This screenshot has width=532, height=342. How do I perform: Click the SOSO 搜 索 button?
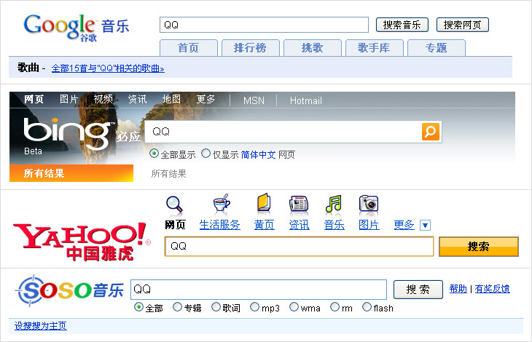click(418, 290)
